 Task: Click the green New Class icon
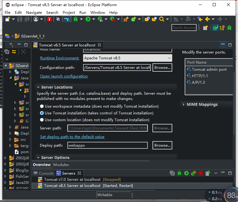134,19
